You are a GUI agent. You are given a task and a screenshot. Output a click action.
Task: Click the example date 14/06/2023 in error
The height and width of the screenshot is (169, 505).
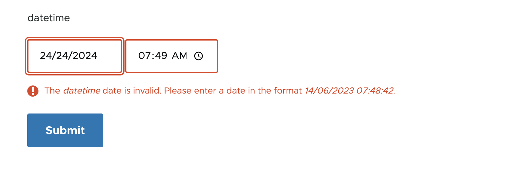coord(329,91)
